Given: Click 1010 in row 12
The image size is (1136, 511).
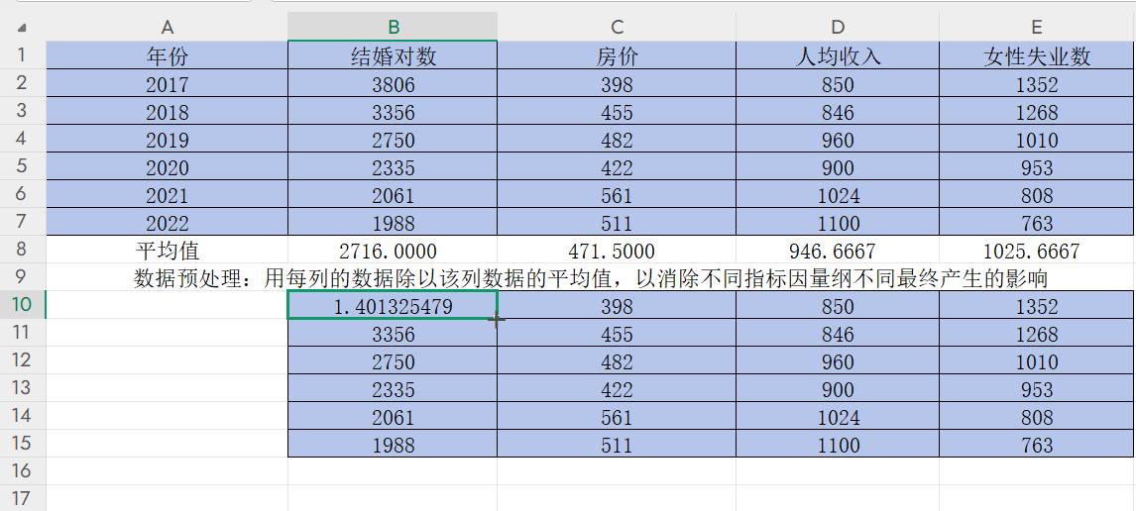Looking at the screenshot, I should point(1037,361).
